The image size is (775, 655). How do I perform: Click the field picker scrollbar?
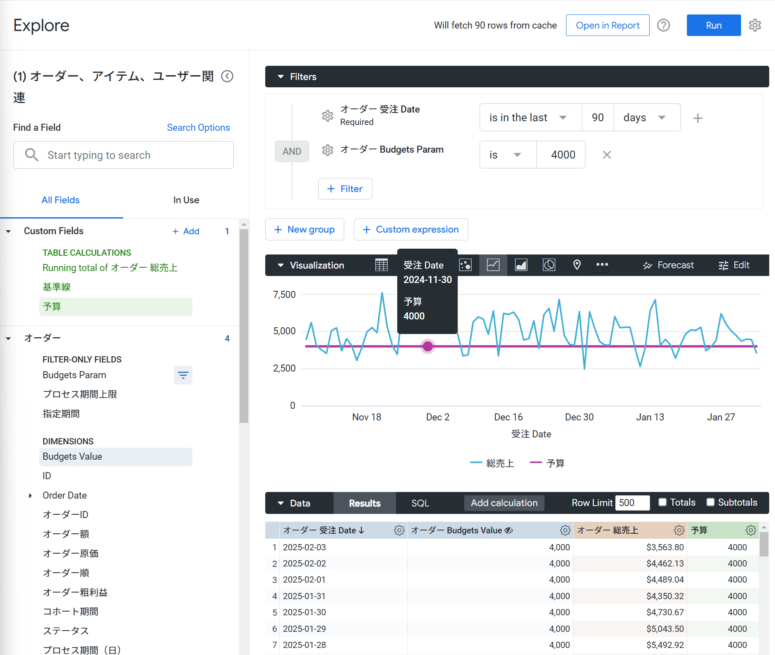pyautogui.click(x=244, y=326)
